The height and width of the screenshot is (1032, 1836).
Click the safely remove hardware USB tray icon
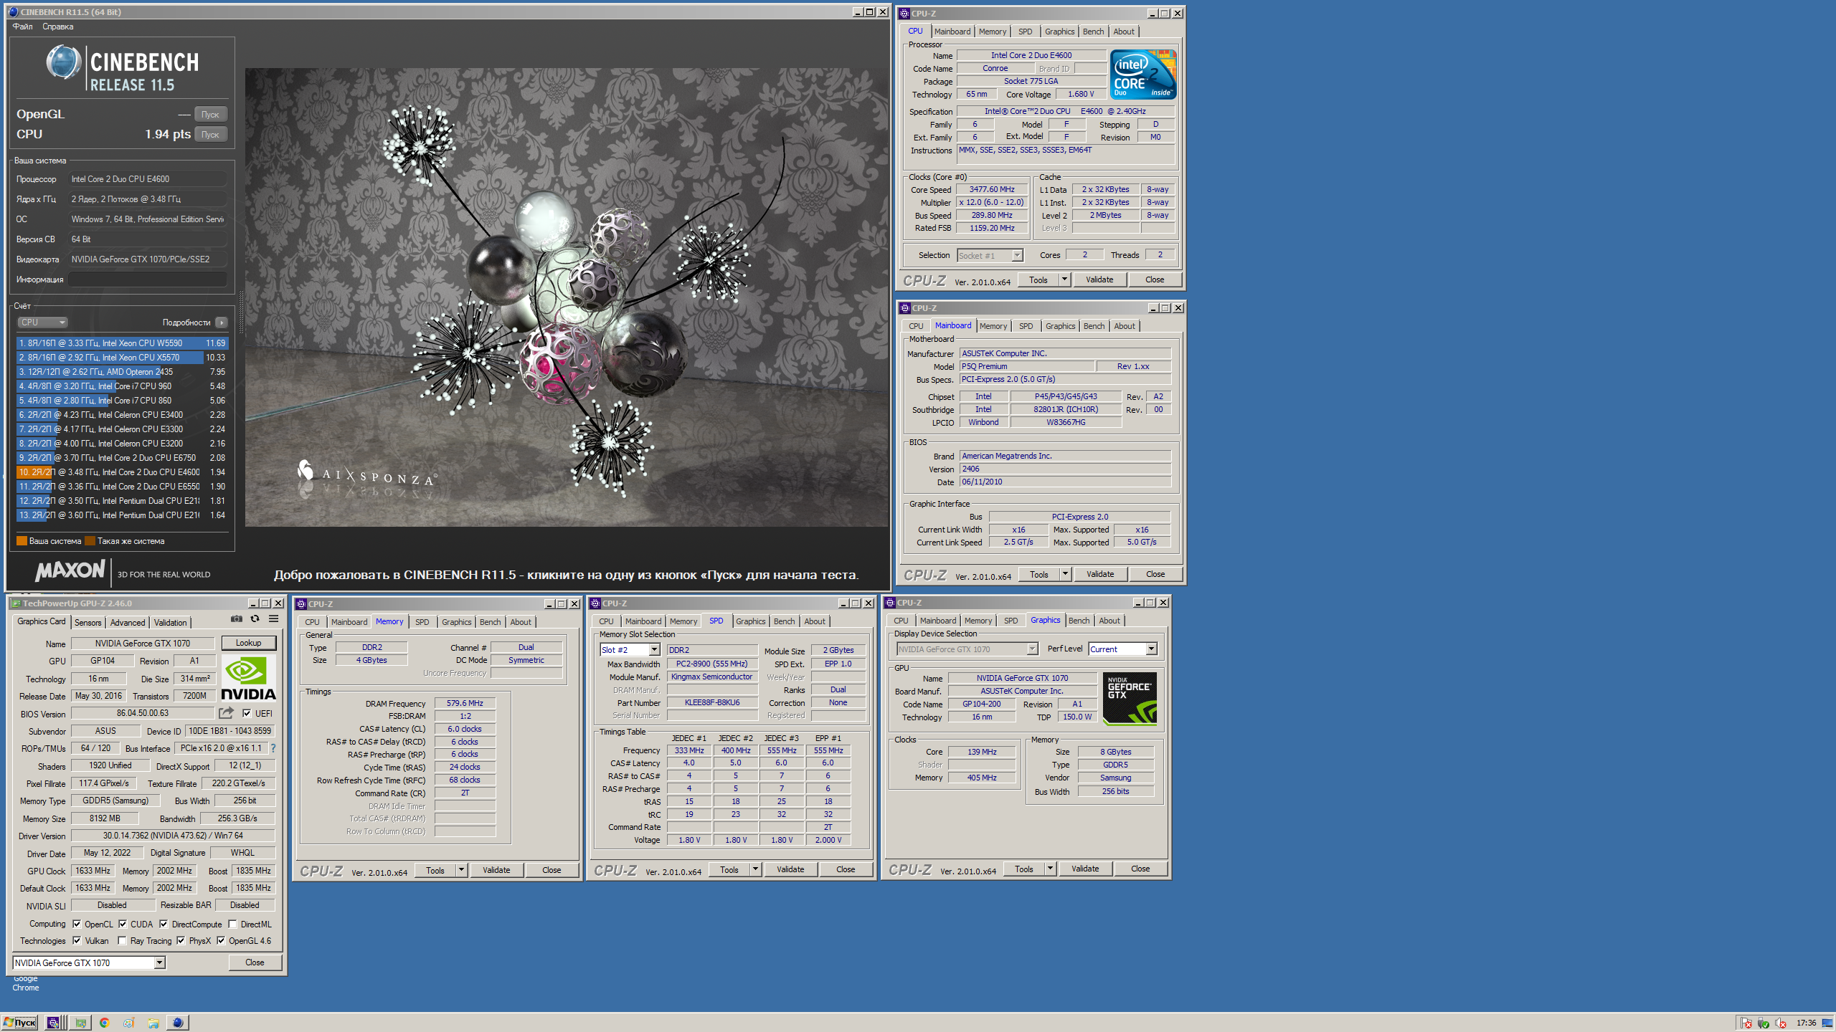pos(1764,1023)
